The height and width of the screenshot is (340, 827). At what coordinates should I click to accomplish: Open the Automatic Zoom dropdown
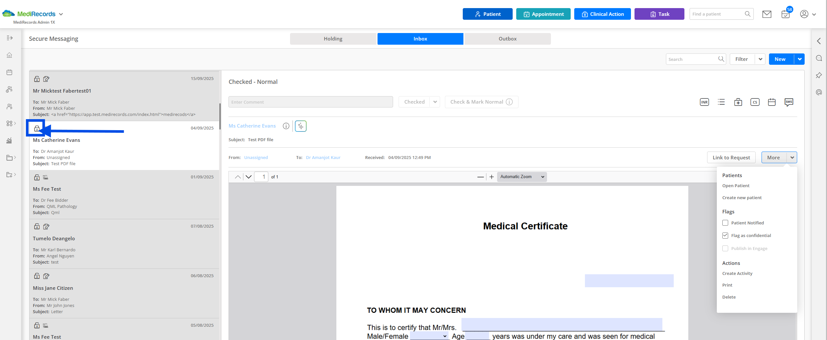coord(522,177)
